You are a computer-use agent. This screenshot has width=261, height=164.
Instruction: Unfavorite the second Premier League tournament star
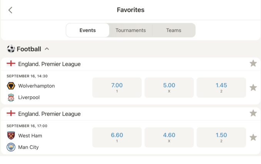pos(253,113)
